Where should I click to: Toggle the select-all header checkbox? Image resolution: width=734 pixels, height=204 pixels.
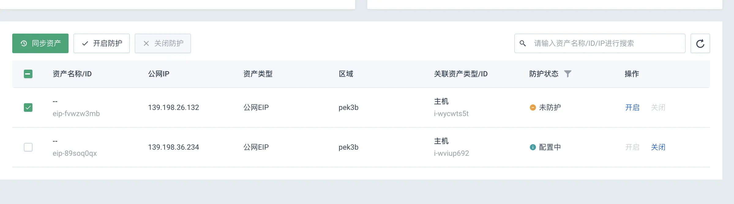pyautogui.click(x=28, y=74)
